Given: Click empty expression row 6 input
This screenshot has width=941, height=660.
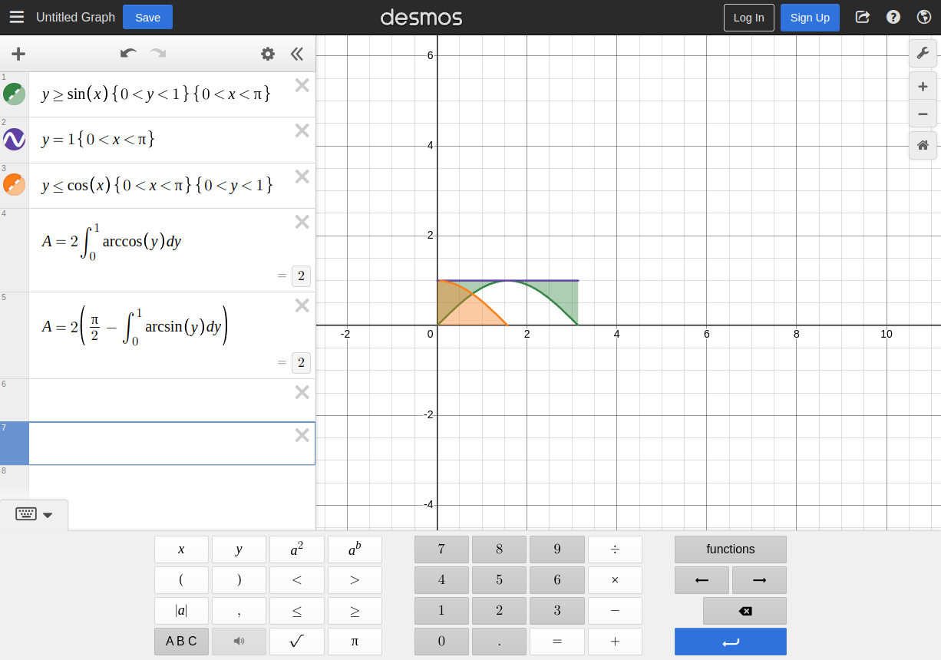Looking at the screenshot, I should [161, 400].
